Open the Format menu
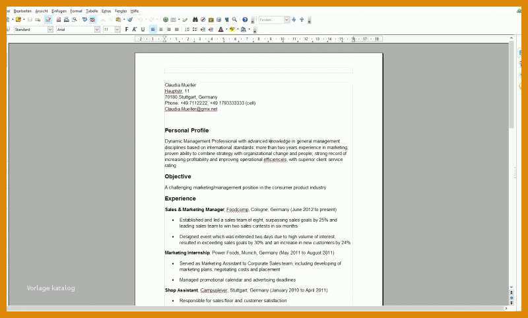The height and width of the screenshot is (318, 528). [76, 11]
